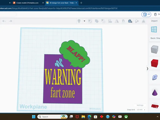This screenshot has height=120, width=160.
Task: Select the Drop to workplane icon
Action: click(143, 21)
